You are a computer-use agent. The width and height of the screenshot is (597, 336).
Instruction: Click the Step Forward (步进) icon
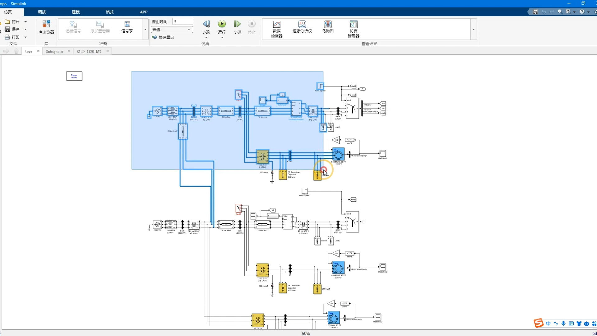(237, 24)
